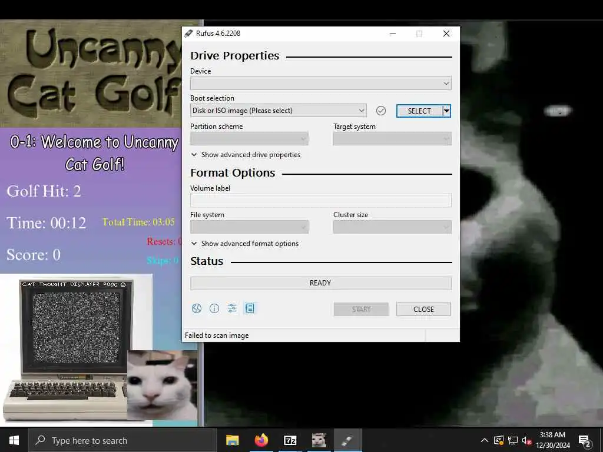Show the Rufus log icon
603x452 pixels.
point(250,308)
